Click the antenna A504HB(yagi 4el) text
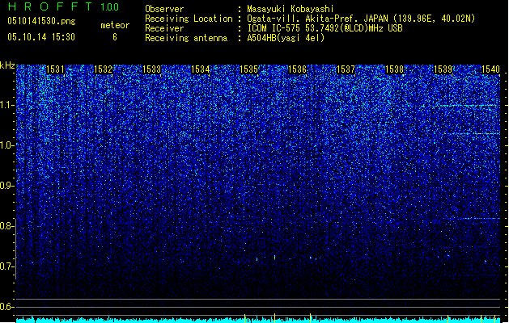The height and width of the screenshot is (323, 509). pyautogui.click(x=286, y=38)
